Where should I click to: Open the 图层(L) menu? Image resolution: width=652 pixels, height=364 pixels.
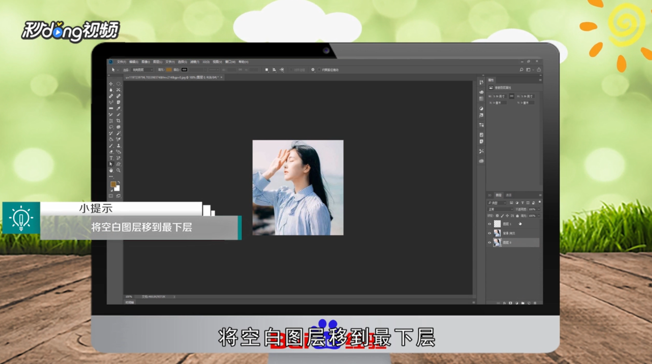(x=157, y=62)
